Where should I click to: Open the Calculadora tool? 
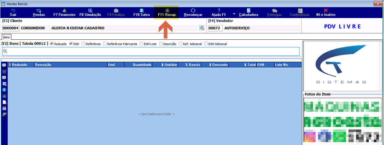coord(249,13)
